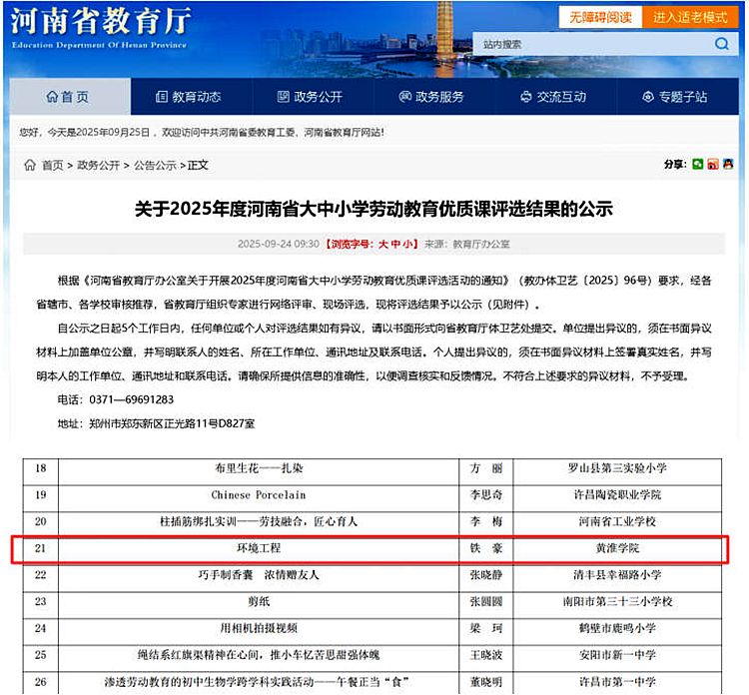This screenshot has height=695, width=749.
Task: Set font size to 中 (medium)
Action: pyautogui.click(x=396, y=244)
